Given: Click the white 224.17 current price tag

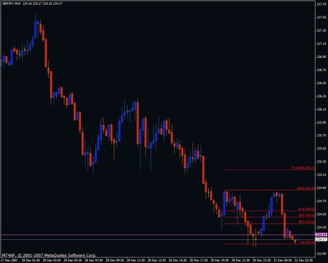Looking at the screenshot, I should 322,239.
